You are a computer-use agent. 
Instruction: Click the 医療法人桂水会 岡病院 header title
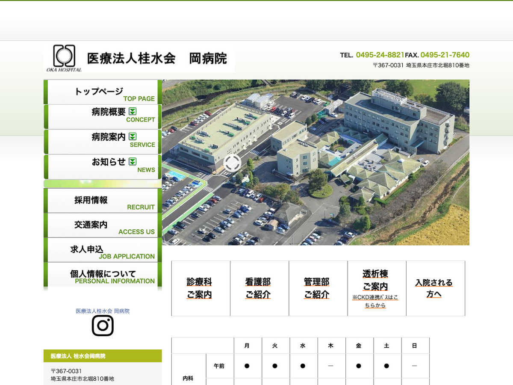[x=157, y=58]
